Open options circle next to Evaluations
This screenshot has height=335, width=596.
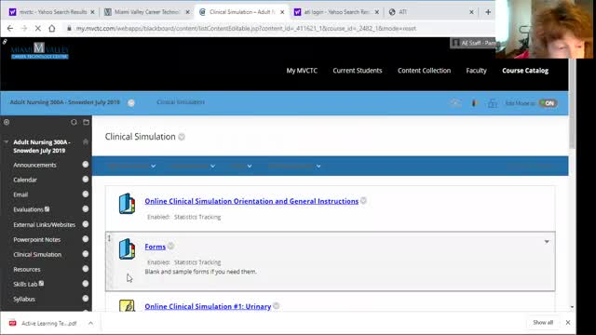pos(86,208)
